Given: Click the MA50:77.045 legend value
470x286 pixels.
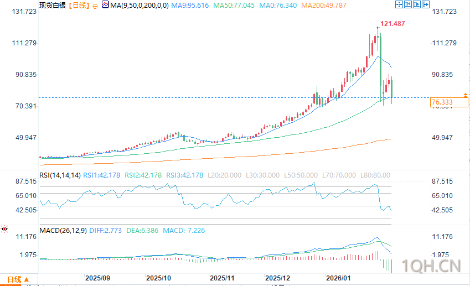Looking at the screenshot, I should click(x=234, y=6).
